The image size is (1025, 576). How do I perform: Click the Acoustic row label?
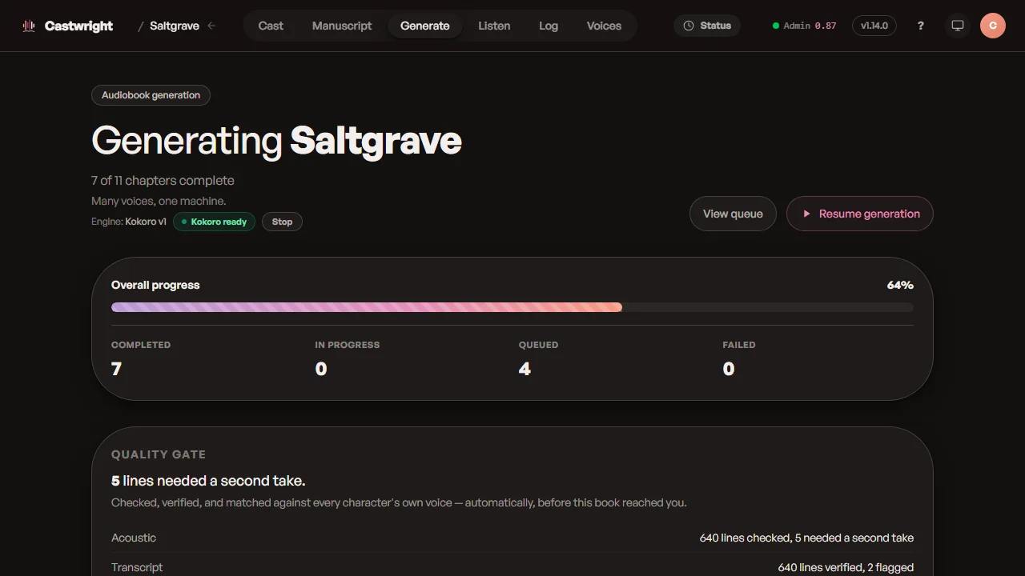click(134, 538)
